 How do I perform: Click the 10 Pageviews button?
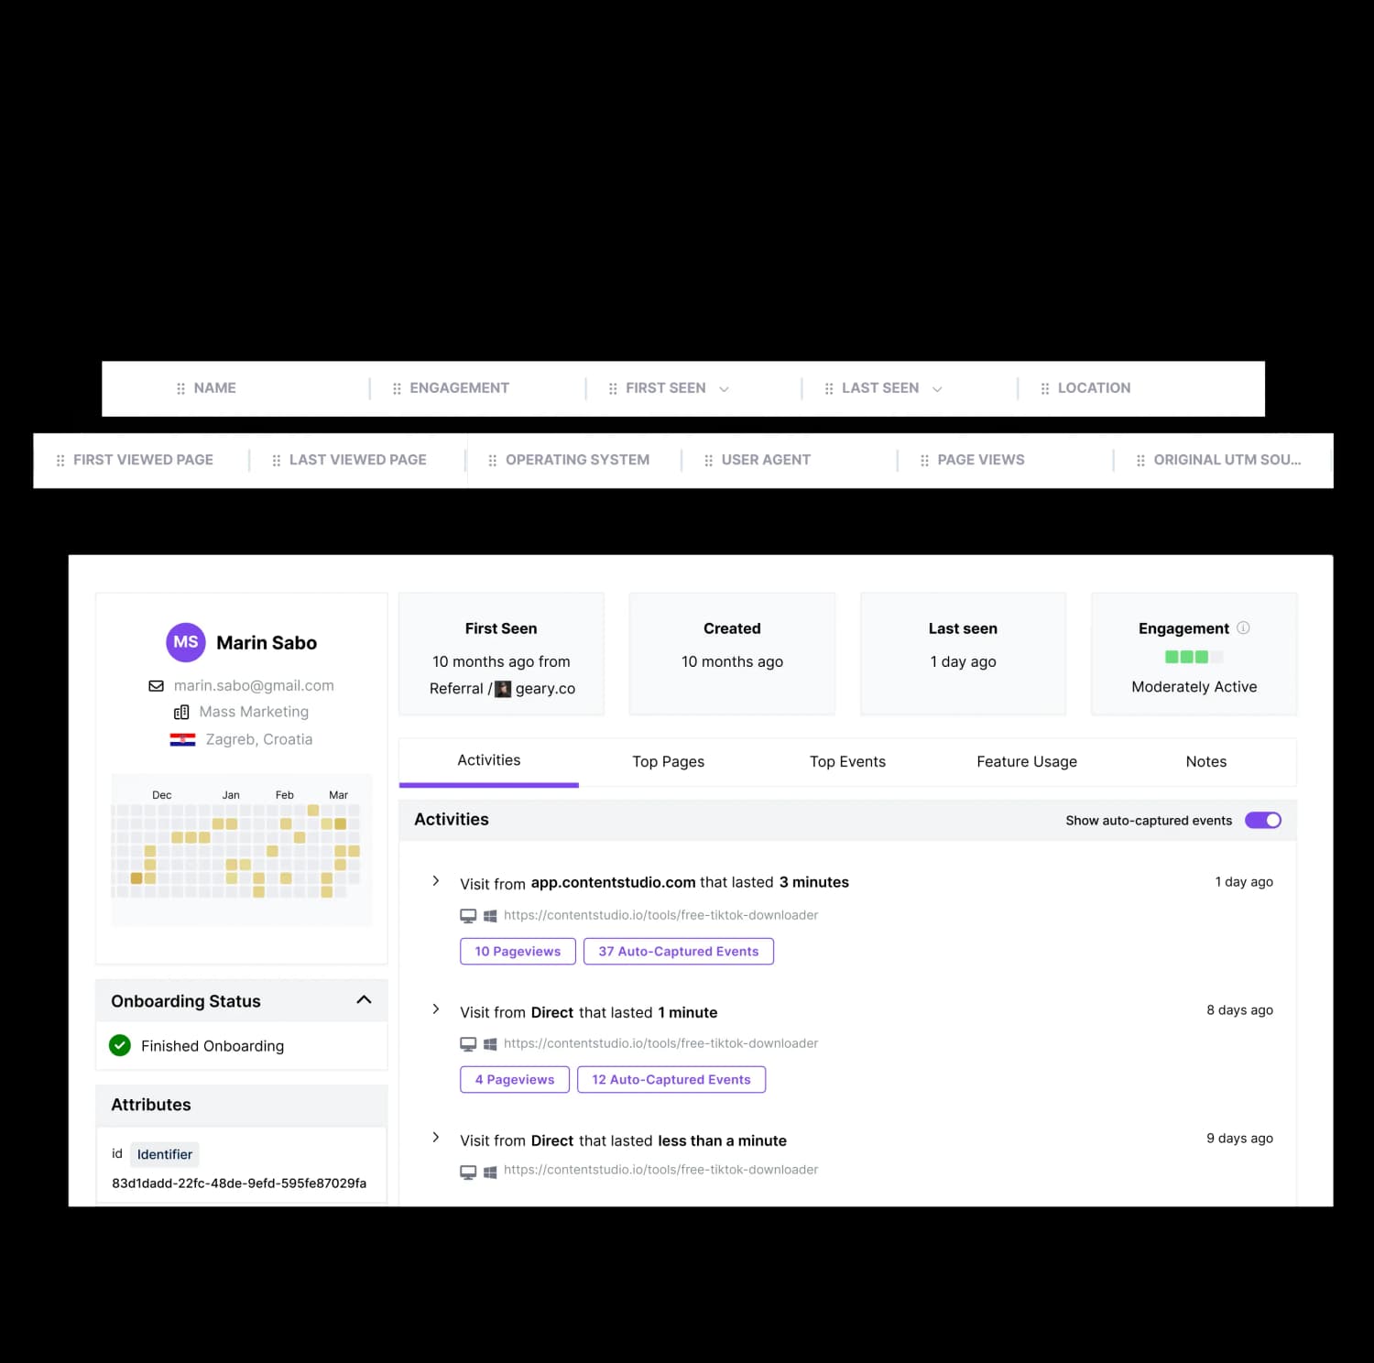point(518,951)
